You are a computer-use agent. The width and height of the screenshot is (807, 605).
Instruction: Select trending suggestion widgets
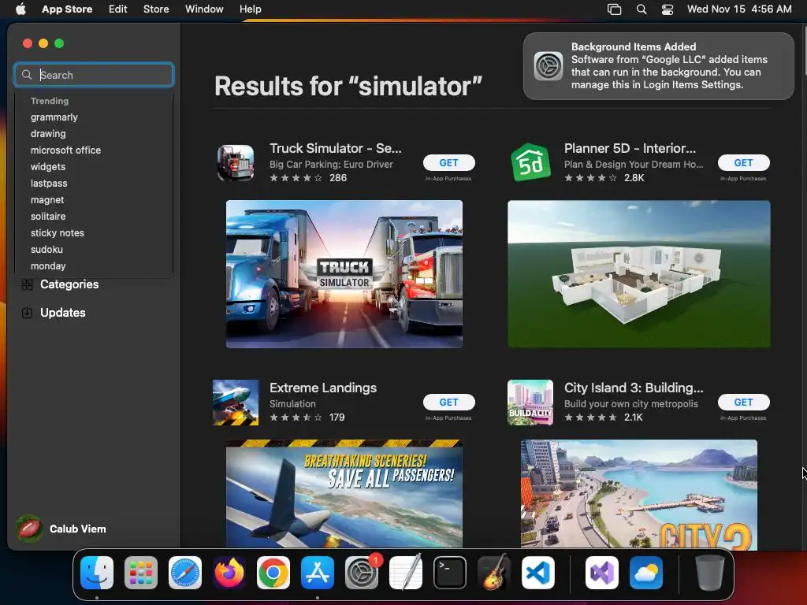[48, 167]
